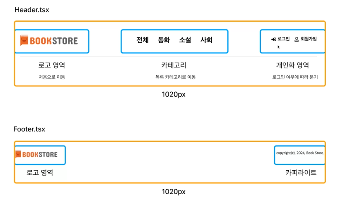Screen dimensions: 341x200
Task: Click the 카피라이트 label
Action: 301,172
